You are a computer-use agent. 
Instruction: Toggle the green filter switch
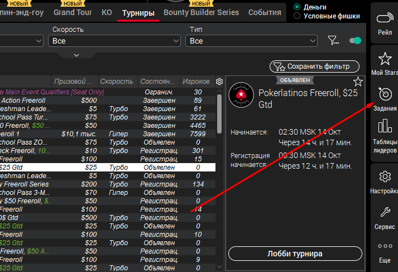(354, 40)
